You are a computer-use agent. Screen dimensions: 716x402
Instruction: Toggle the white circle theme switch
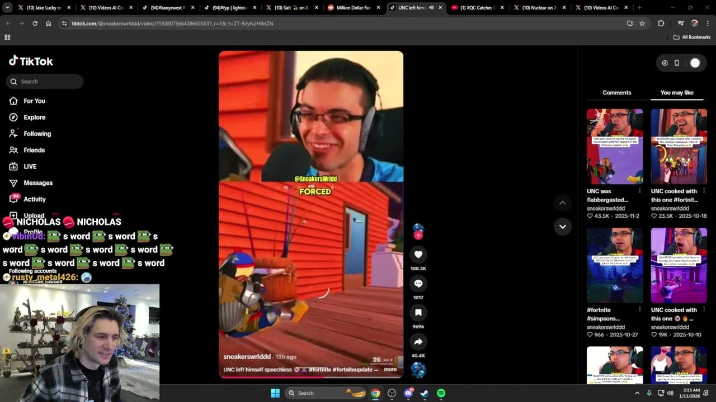(x=695, y=63)
